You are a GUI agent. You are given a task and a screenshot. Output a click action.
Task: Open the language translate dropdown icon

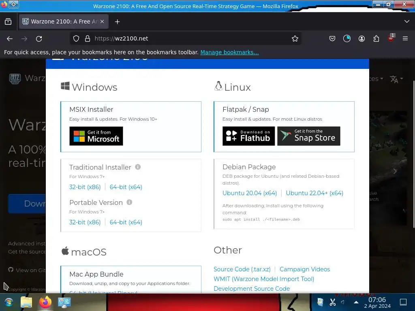(x=396, y=79)
